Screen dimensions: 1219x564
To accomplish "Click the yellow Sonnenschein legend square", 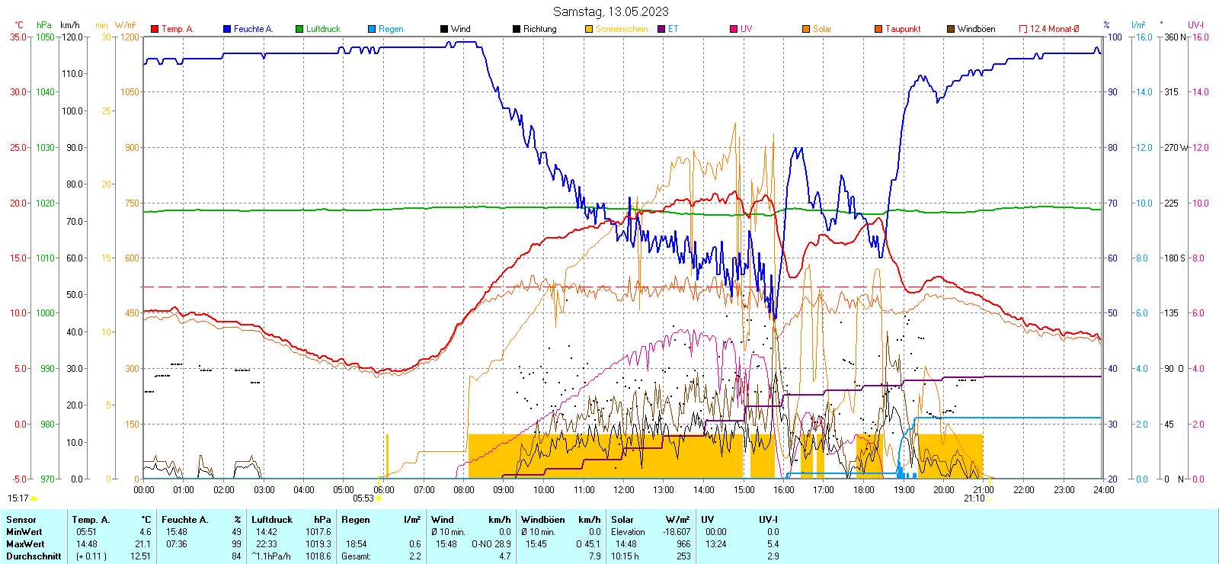I will click(x=589, y=29).
